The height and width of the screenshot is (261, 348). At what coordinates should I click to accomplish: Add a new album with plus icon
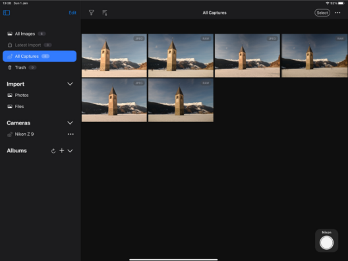[x=62, y=151]
